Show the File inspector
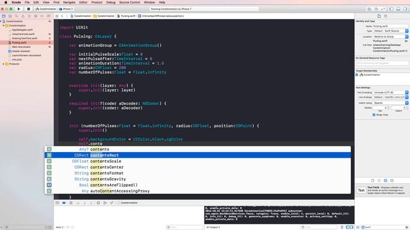Viewport: 410px width, 230px height. (379, 16)
